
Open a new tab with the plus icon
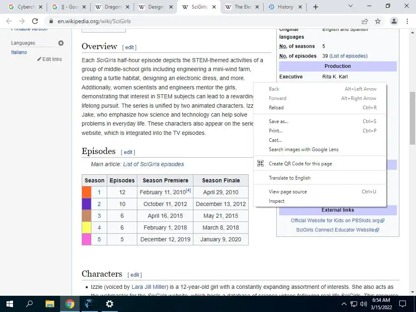[x=315, y=7]
